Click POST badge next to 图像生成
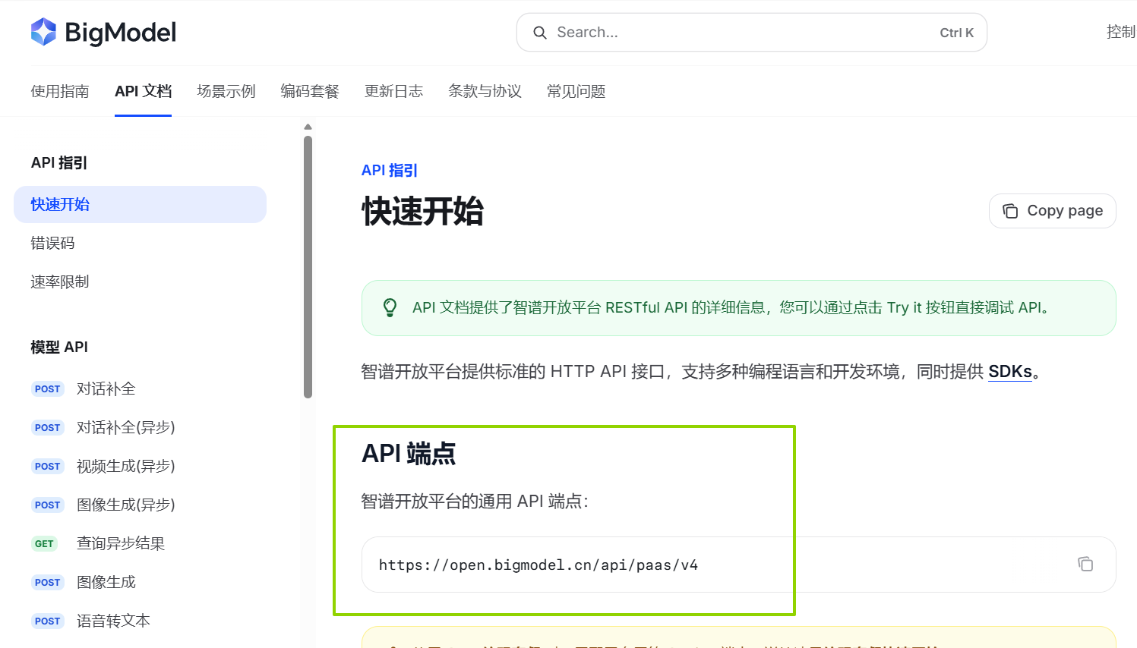 pos(47,582)
